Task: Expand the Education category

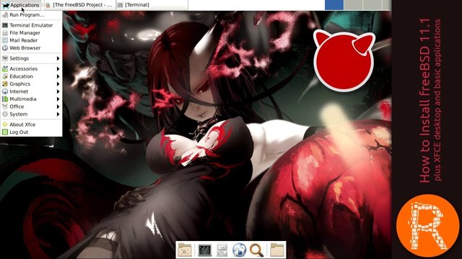Action: pyautogui.click(x=31, y=76)
